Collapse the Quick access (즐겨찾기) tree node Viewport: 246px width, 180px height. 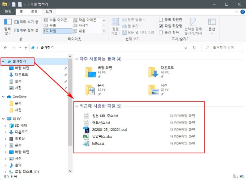coord(3,62)
